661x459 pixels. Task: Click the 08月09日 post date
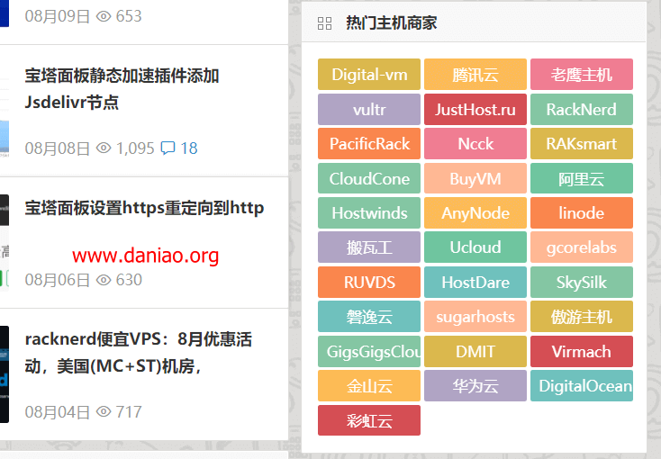[x=58, y=16]
